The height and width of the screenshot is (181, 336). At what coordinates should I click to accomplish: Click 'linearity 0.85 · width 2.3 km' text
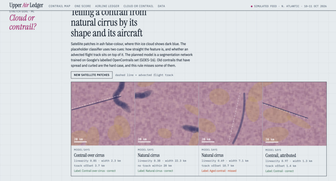click(x=97, y=161)
